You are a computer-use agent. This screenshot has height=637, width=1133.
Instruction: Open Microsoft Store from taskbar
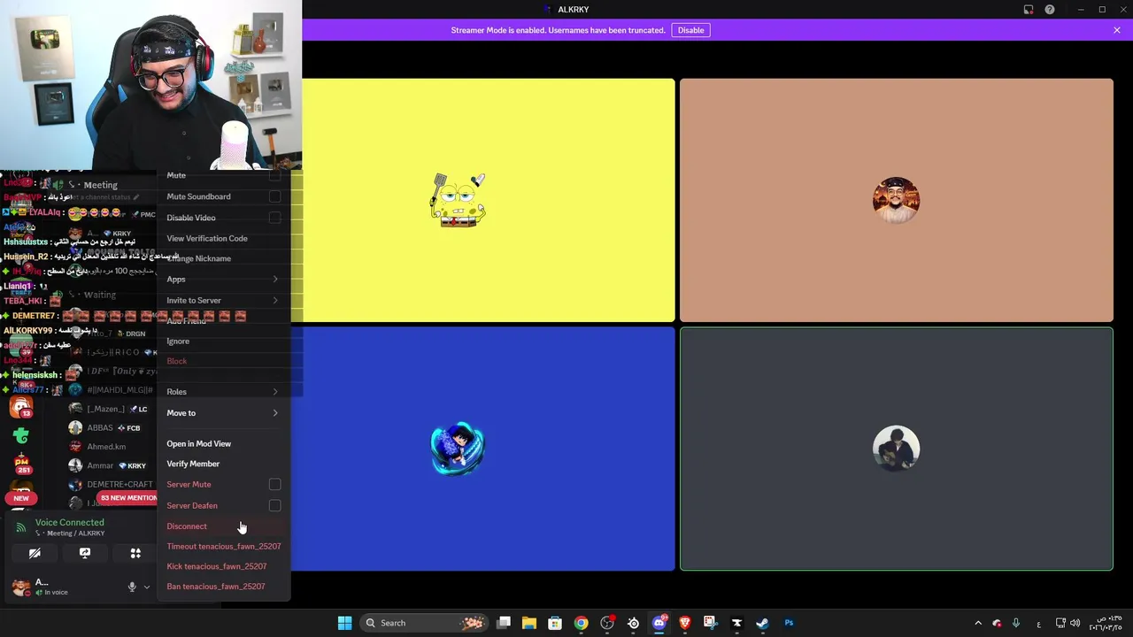[x=555, y=623]
